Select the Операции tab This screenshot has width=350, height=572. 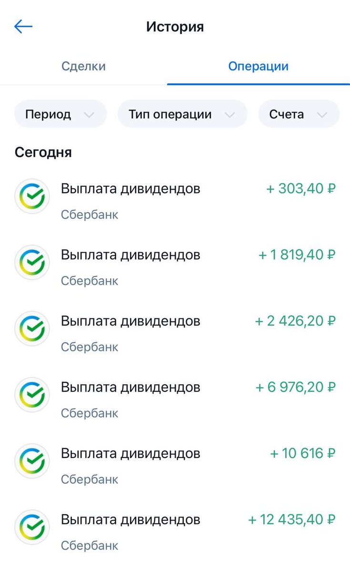coord(258,66)
